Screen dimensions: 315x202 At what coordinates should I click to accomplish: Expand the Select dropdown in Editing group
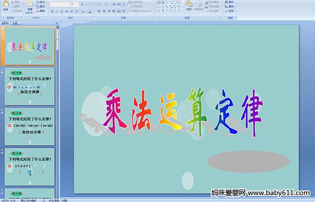point(230,11)
